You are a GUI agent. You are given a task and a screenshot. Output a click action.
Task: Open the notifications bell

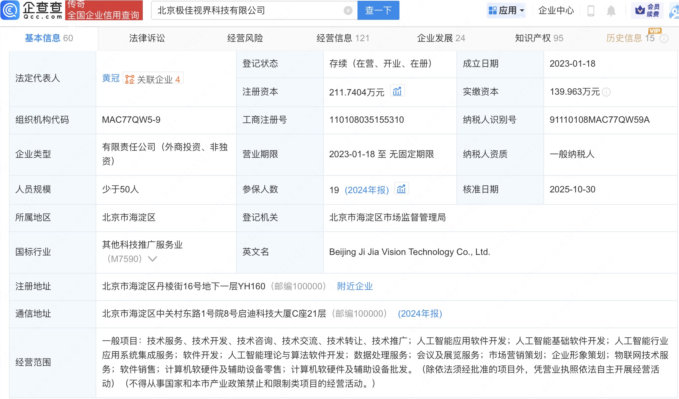tap(611, 10)
